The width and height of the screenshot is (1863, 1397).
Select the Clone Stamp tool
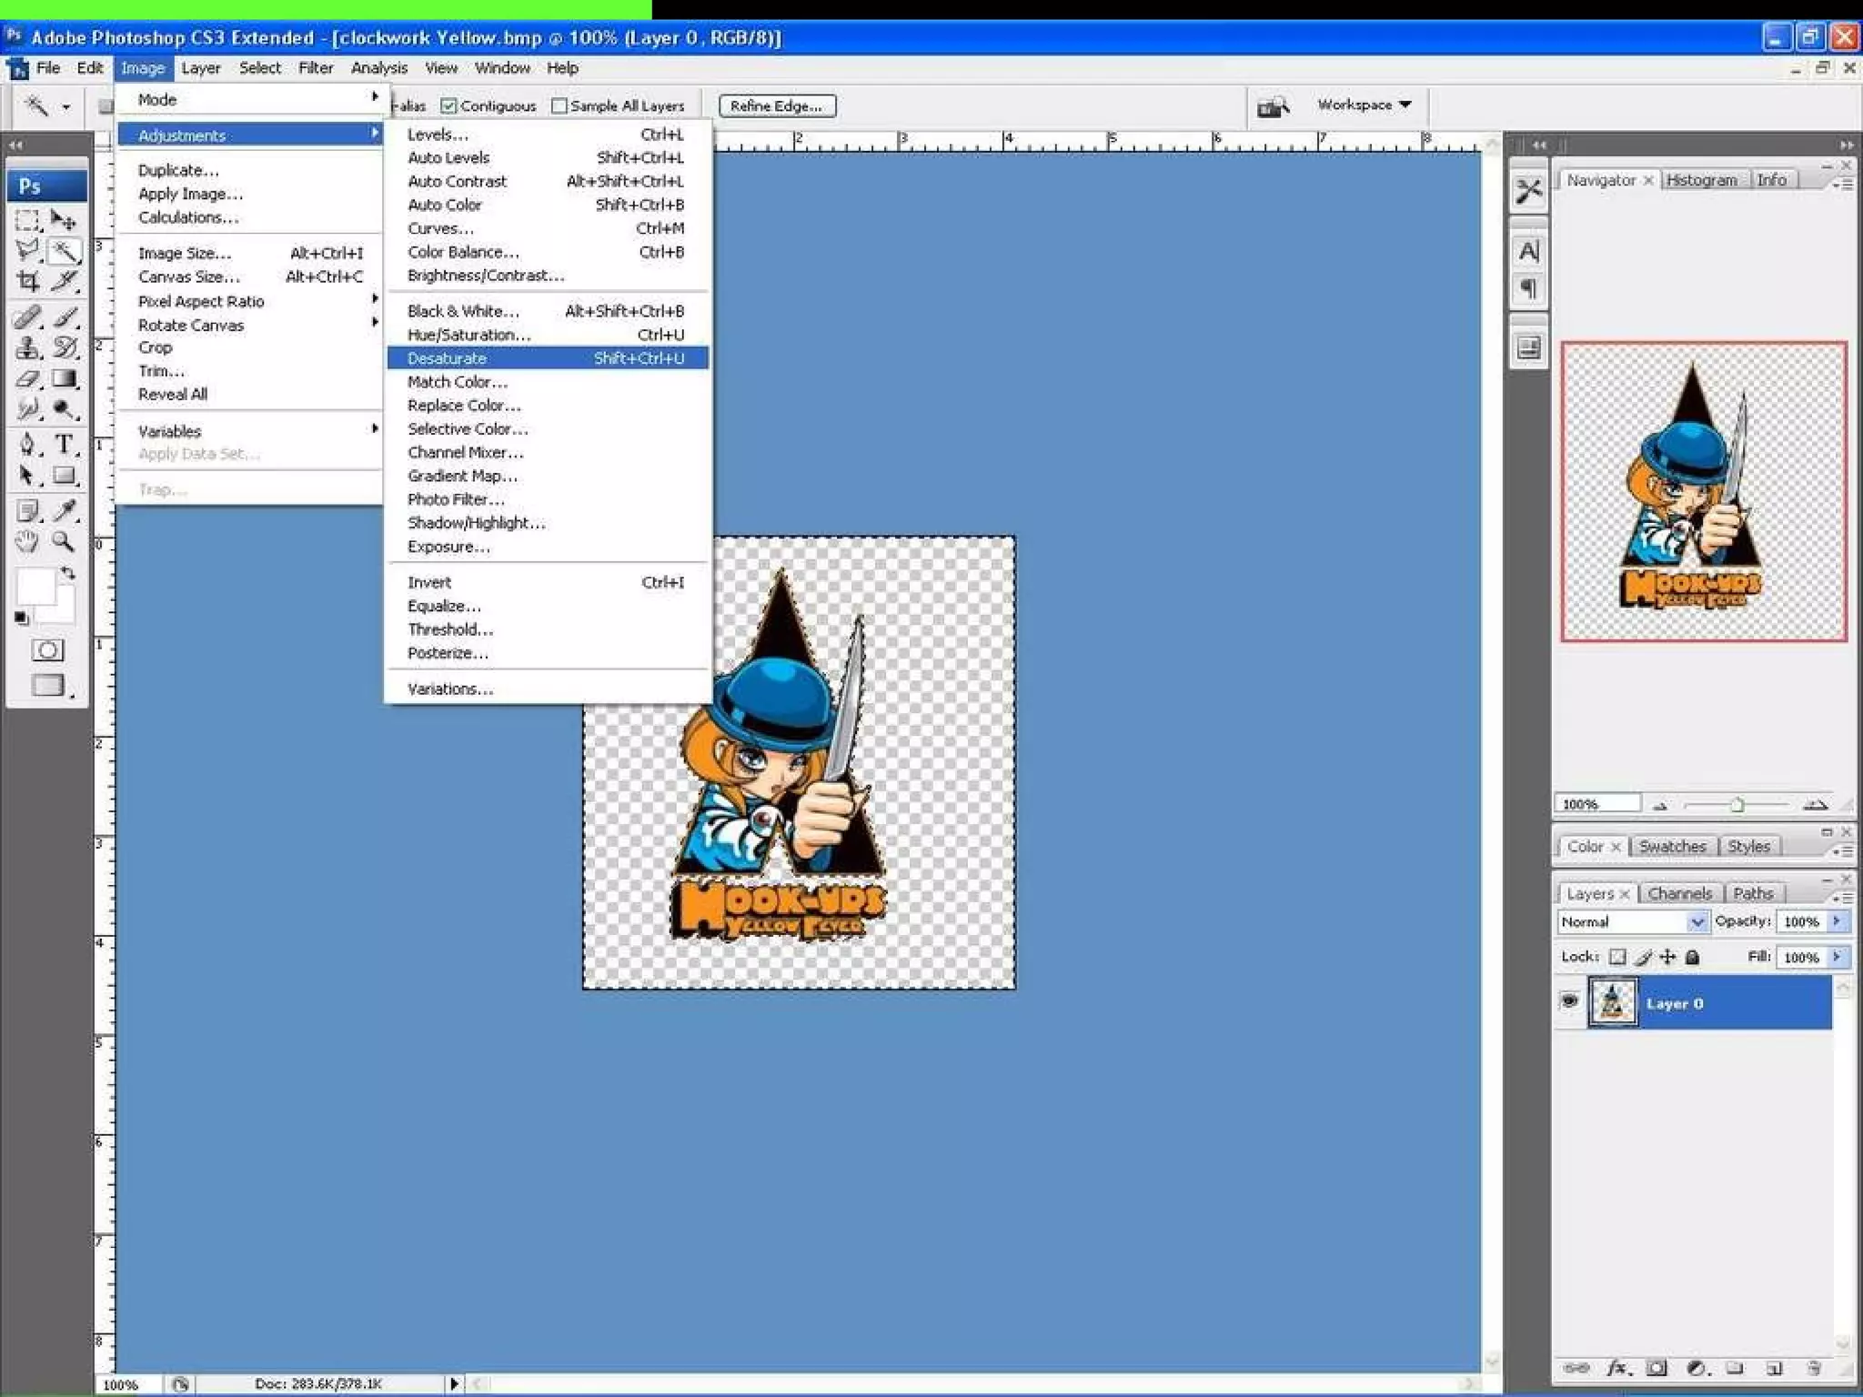[28, 348]
